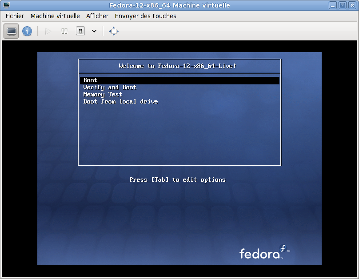
Task: Show the graphical console view
Action: point(12,31)
